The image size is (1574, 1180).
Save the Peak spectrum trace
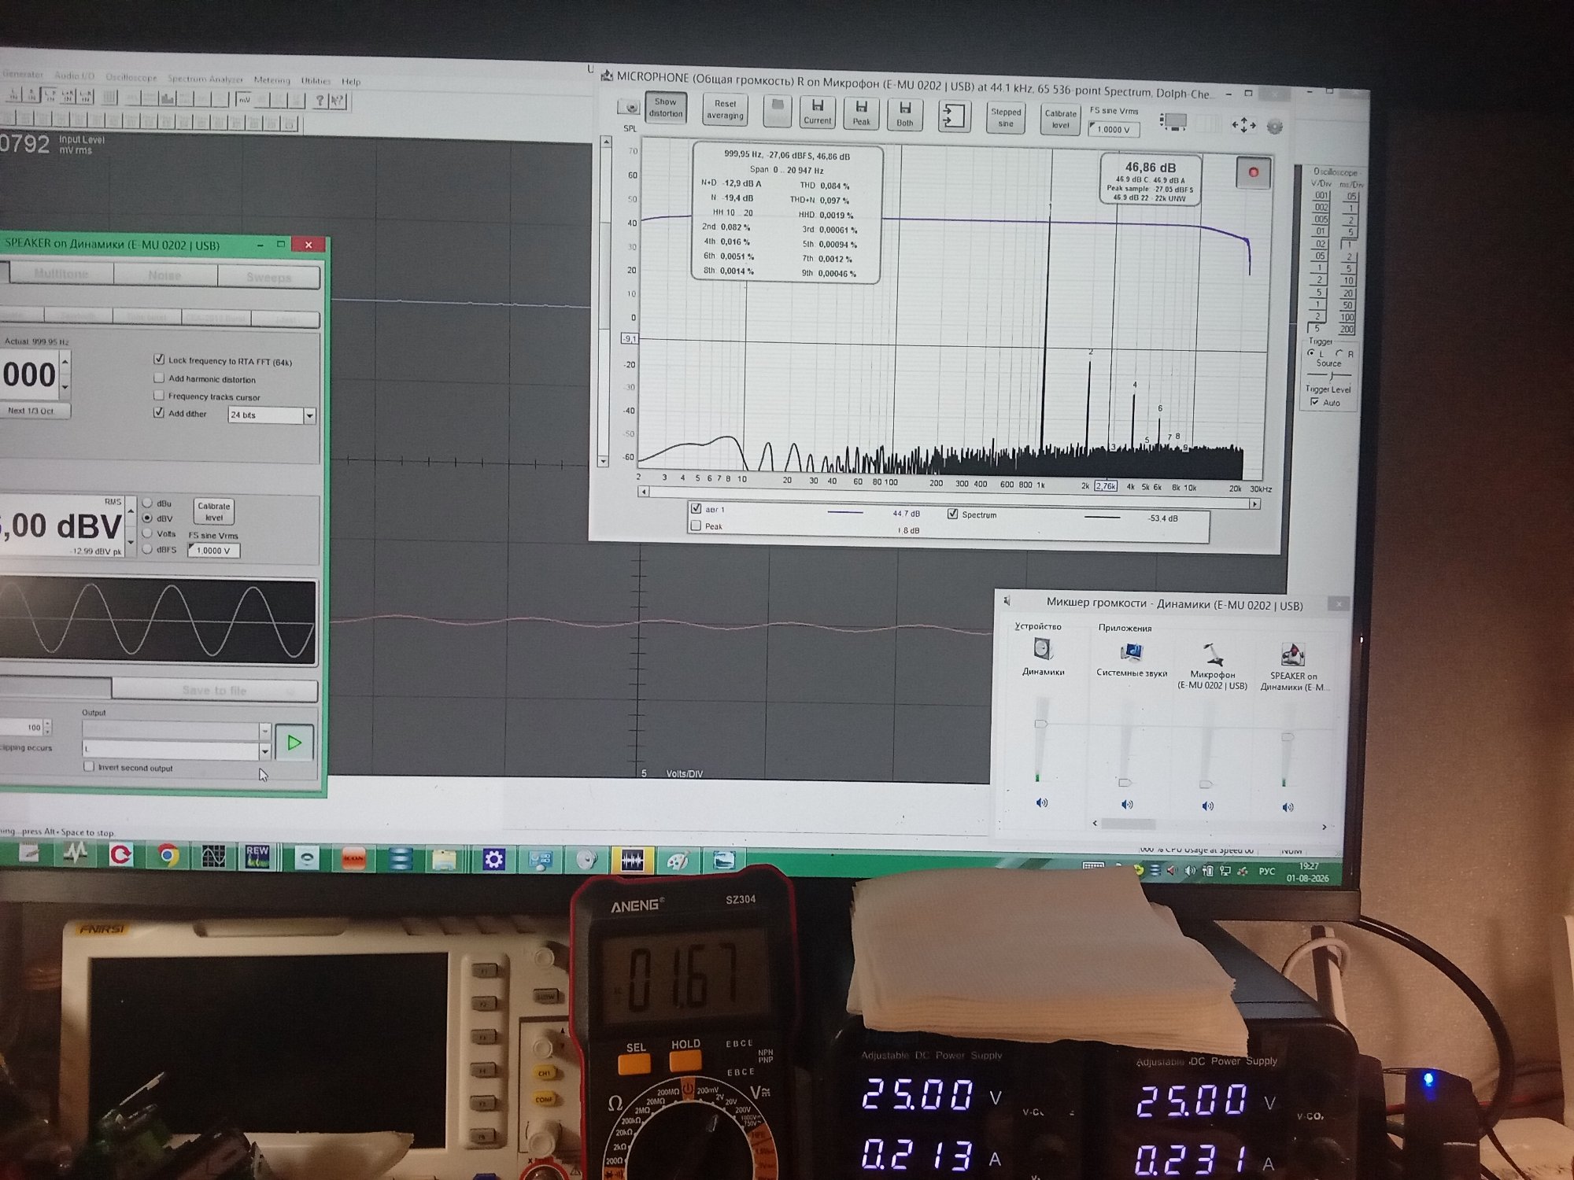pos(861,112)
